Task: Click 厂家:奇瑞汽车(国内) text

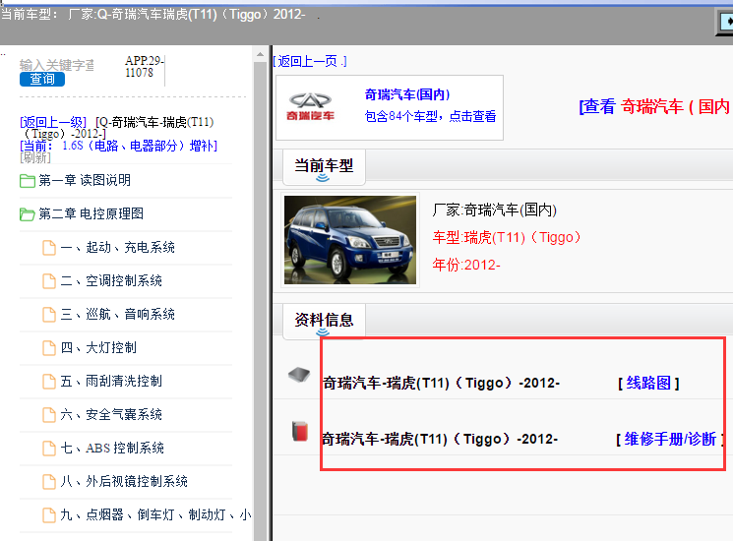Action: click(x=495, y=210)
